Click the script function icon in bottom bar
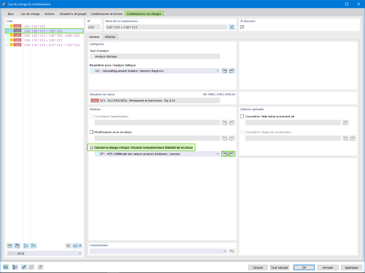 [40, 267]
